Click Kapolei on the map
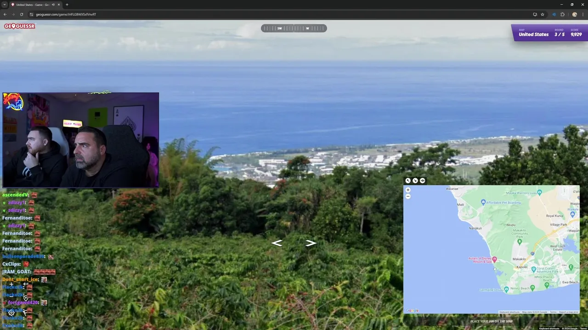 pos(522,267)
